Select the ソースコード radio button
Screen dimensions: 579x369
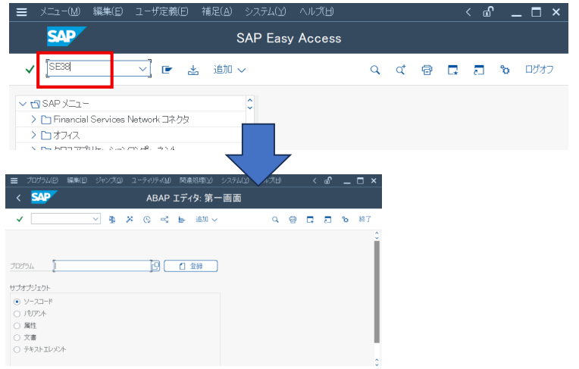(17, 302)
